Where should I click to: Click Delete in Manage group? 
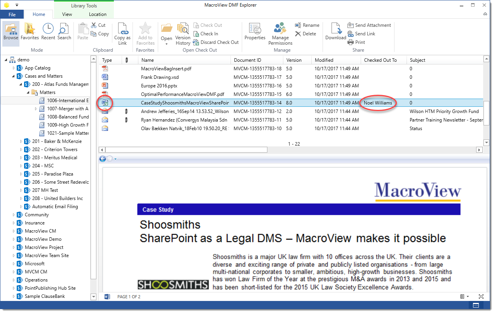[x=305, y=34]
